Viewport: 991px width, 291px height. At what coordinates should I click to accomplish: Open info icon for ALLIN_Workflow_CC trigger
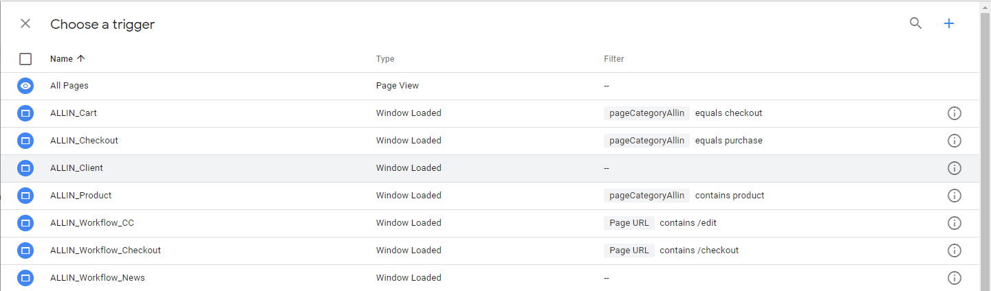[954, 223]
